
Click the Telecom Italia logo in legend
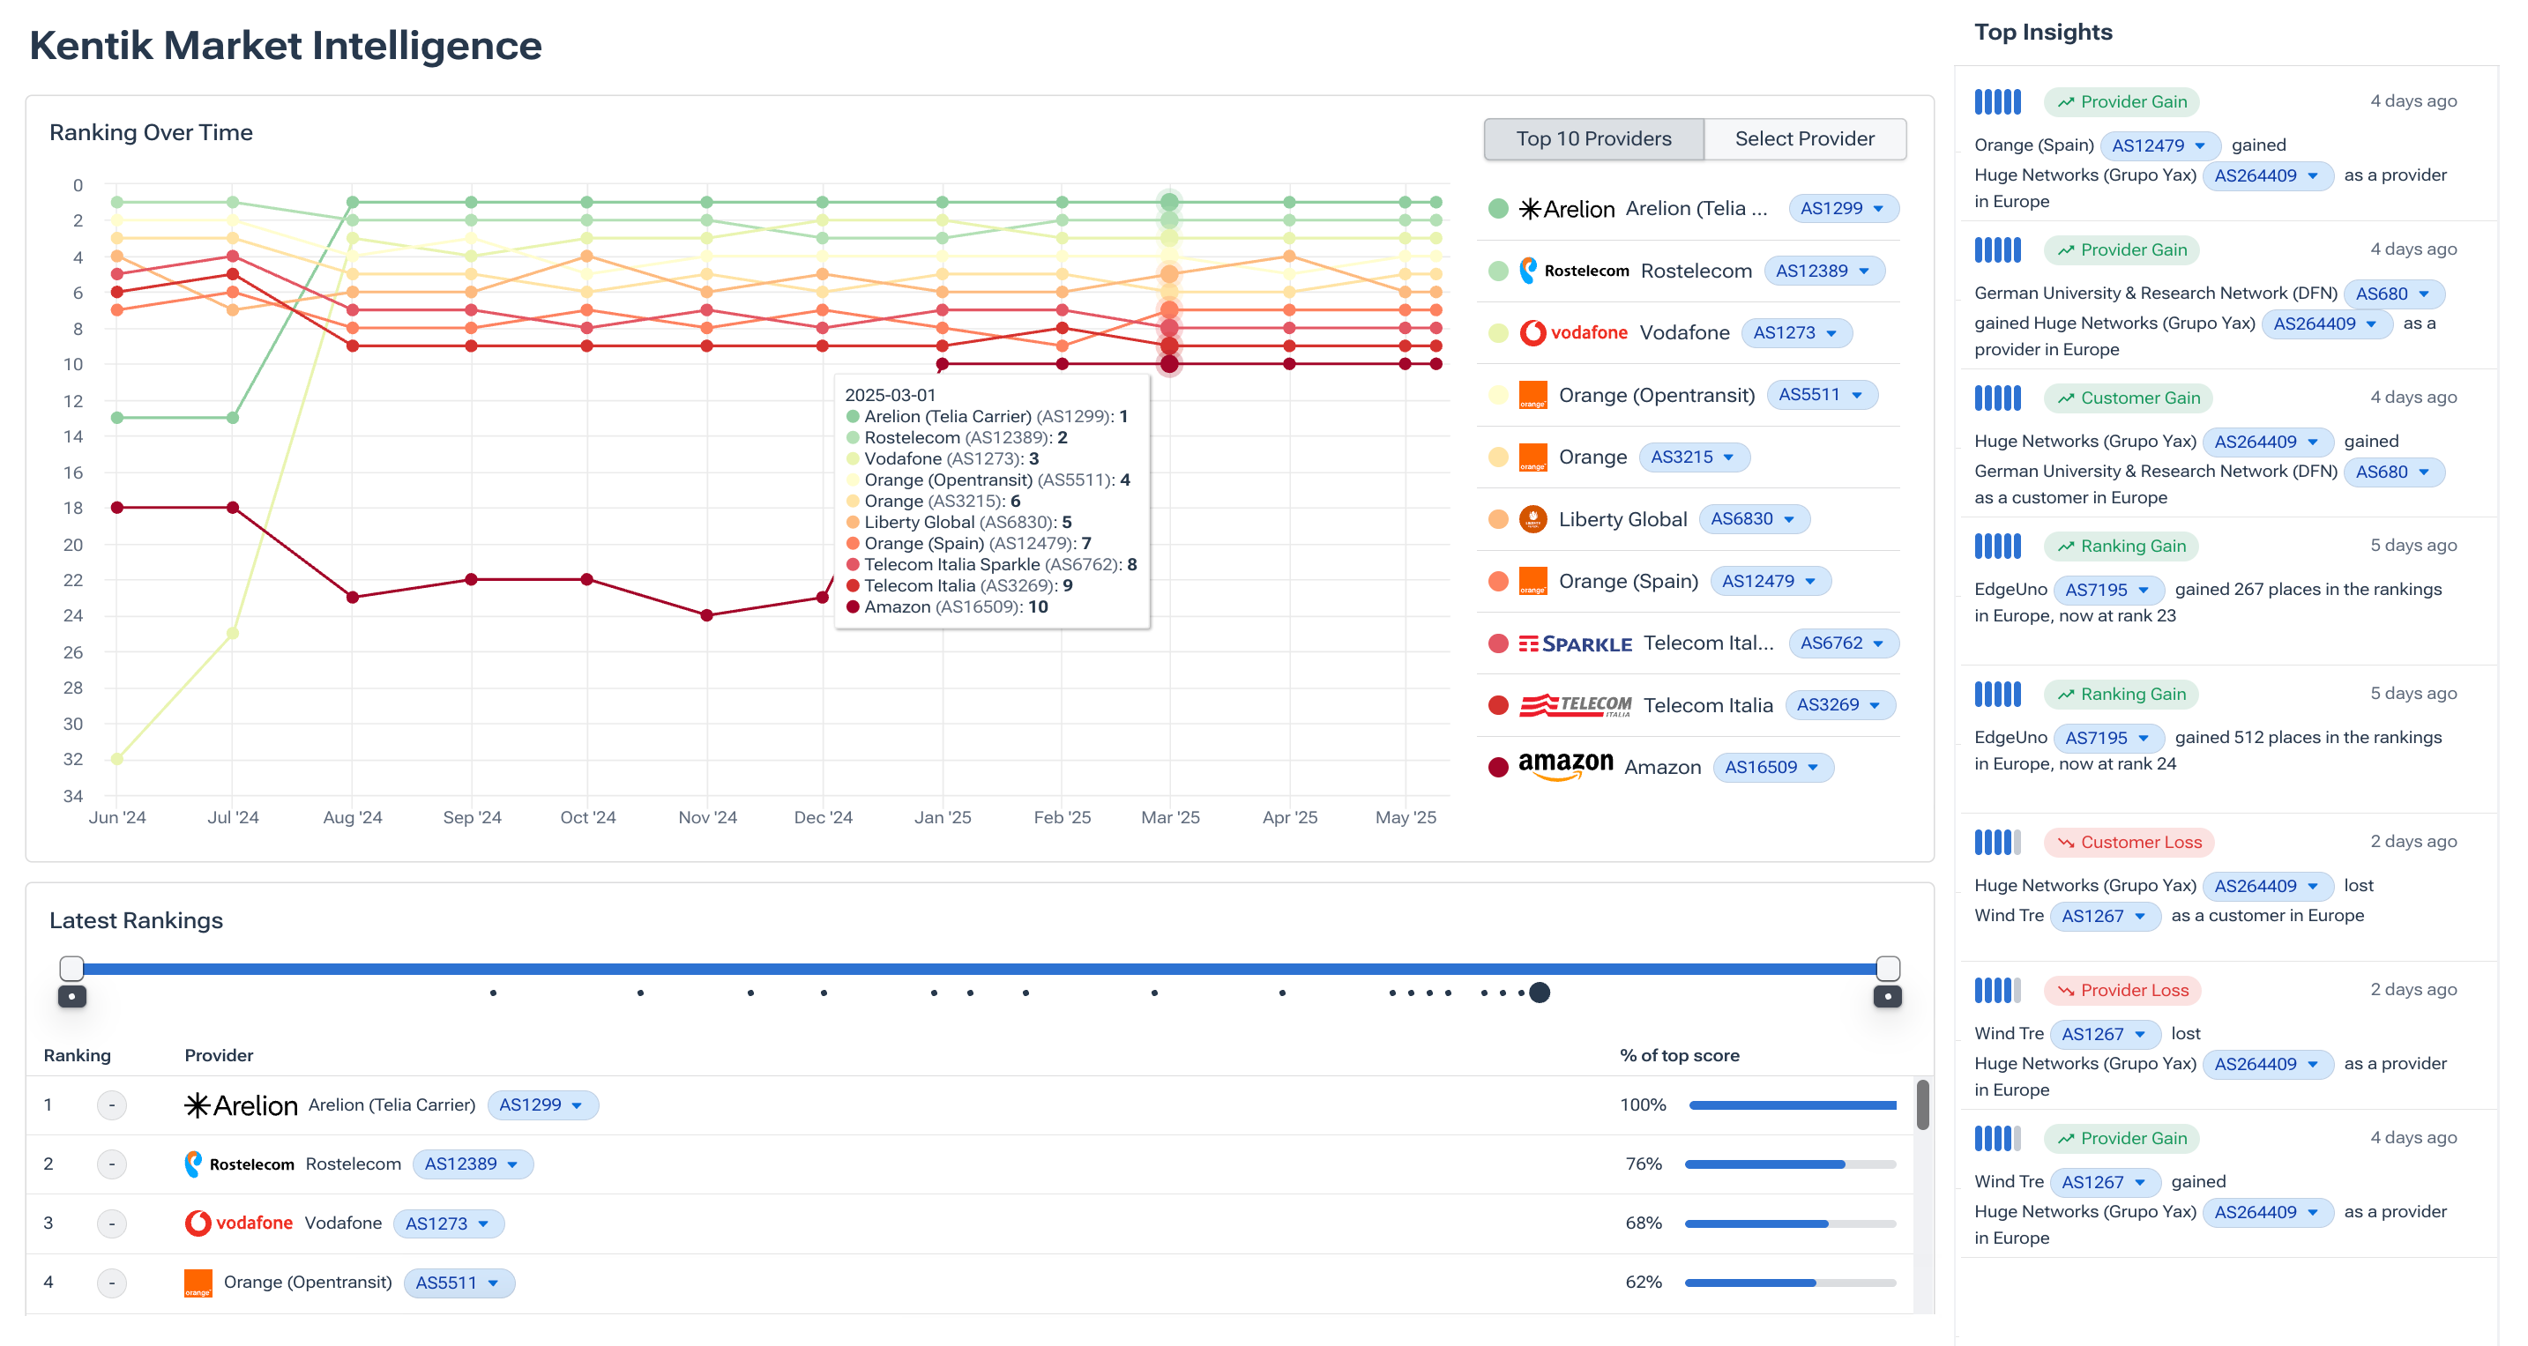point(1574,704)
